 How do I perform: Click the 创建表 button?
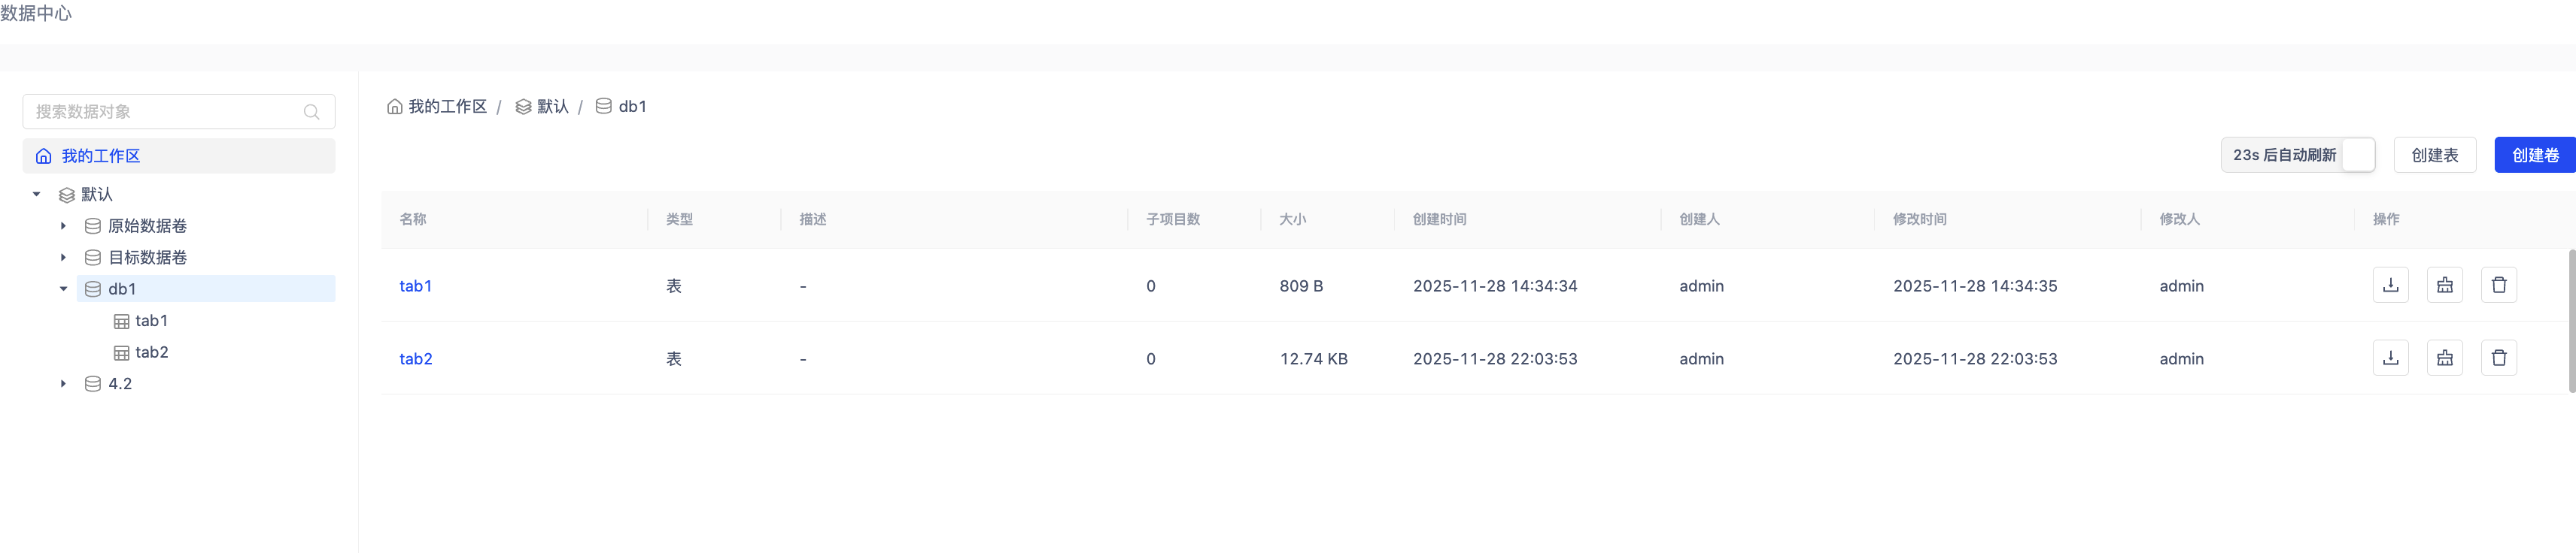click(2434, 155)
